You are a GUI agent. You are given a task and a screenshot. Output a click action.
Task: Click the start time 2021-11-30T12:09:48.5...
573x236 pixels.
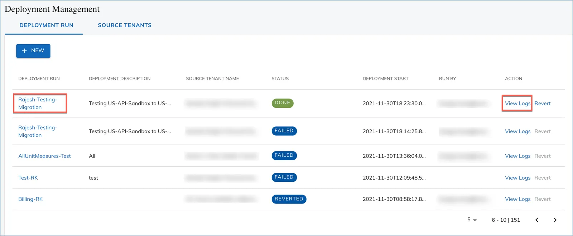click(394, 178)
